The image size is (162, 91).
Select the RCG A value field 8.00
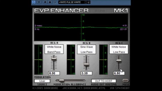54,73
